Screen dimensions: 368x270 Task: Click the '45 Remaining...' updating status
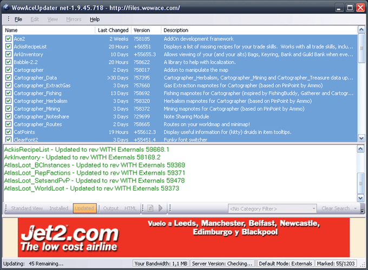(x=46, y=263)
